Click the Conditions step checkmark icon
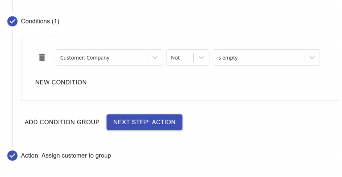 click(x=12, y=21)
